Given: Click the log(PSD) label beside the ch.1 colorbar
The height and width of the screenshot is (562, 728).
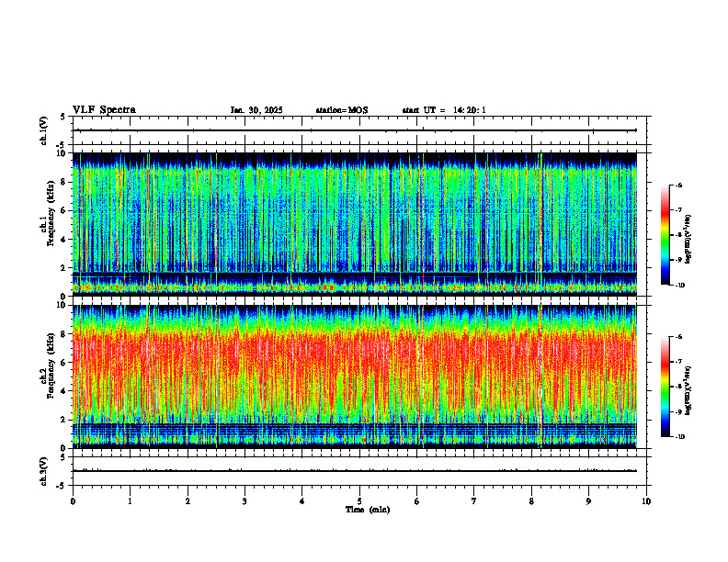Looking at the screenshot, I should [x=688, y=240].
